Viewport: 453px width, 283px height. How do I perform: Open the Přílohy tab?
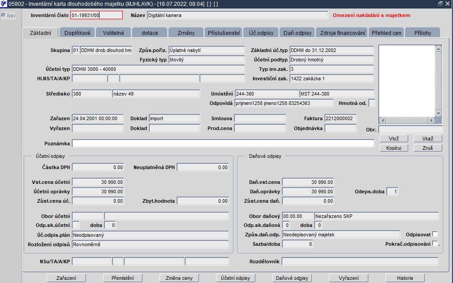(x=423, y=33)
